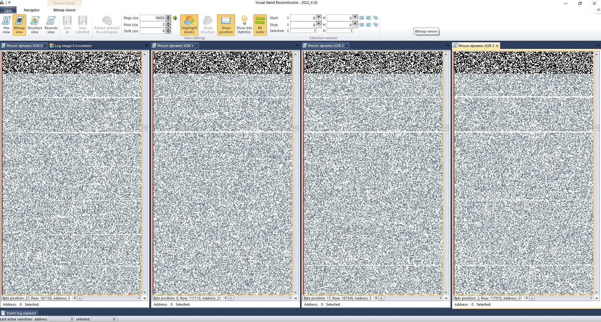
Task: Click into Pixel size input field
Action: click(x=153, y=24)
